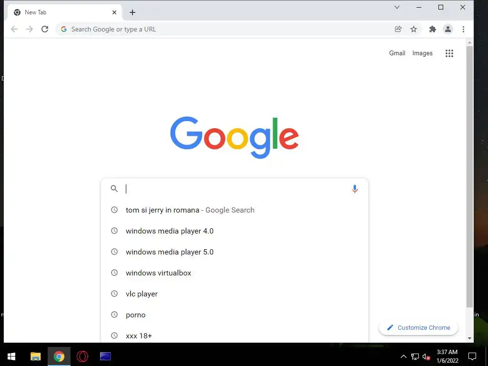Close the New Tab tab
Viewport: 488px width, 366px height.
[114, 12]
